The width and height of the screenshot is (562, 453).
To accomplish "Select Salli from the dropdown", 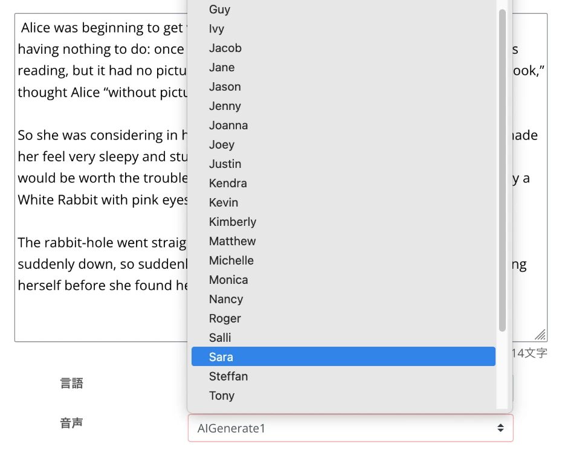I will click(343, 338).
